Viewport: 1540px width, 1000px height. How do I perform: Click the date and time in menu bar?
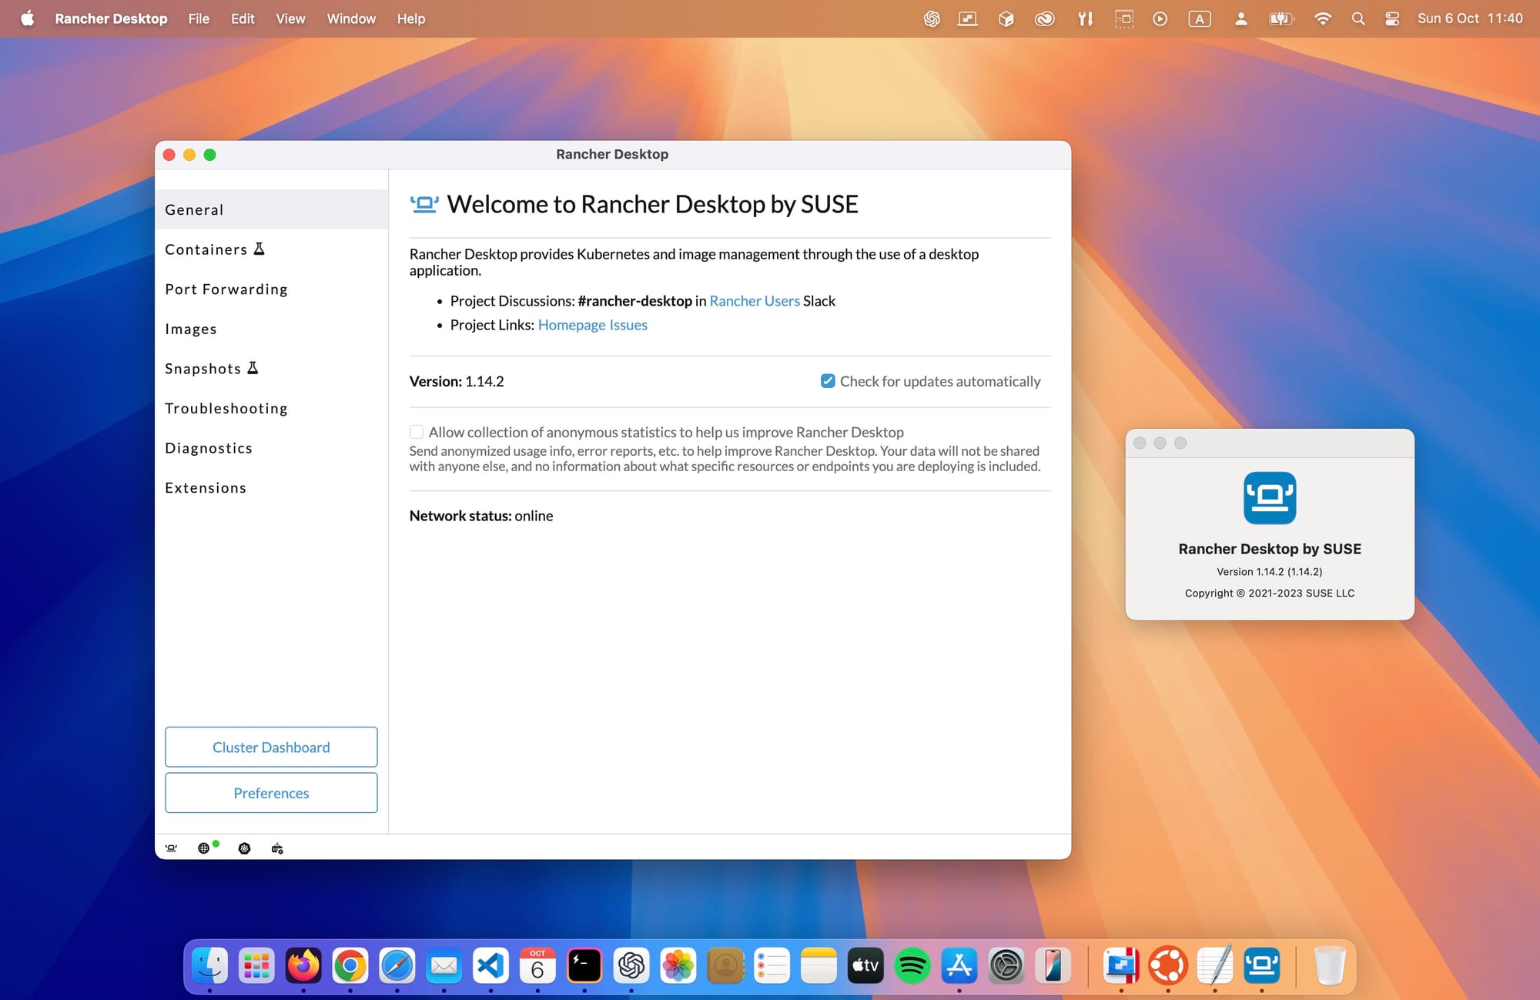[1470, 18]
